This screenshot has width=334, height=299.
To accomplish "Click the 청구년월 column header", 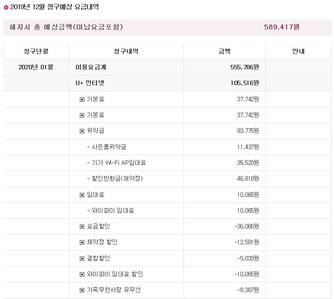I will 36,52.
